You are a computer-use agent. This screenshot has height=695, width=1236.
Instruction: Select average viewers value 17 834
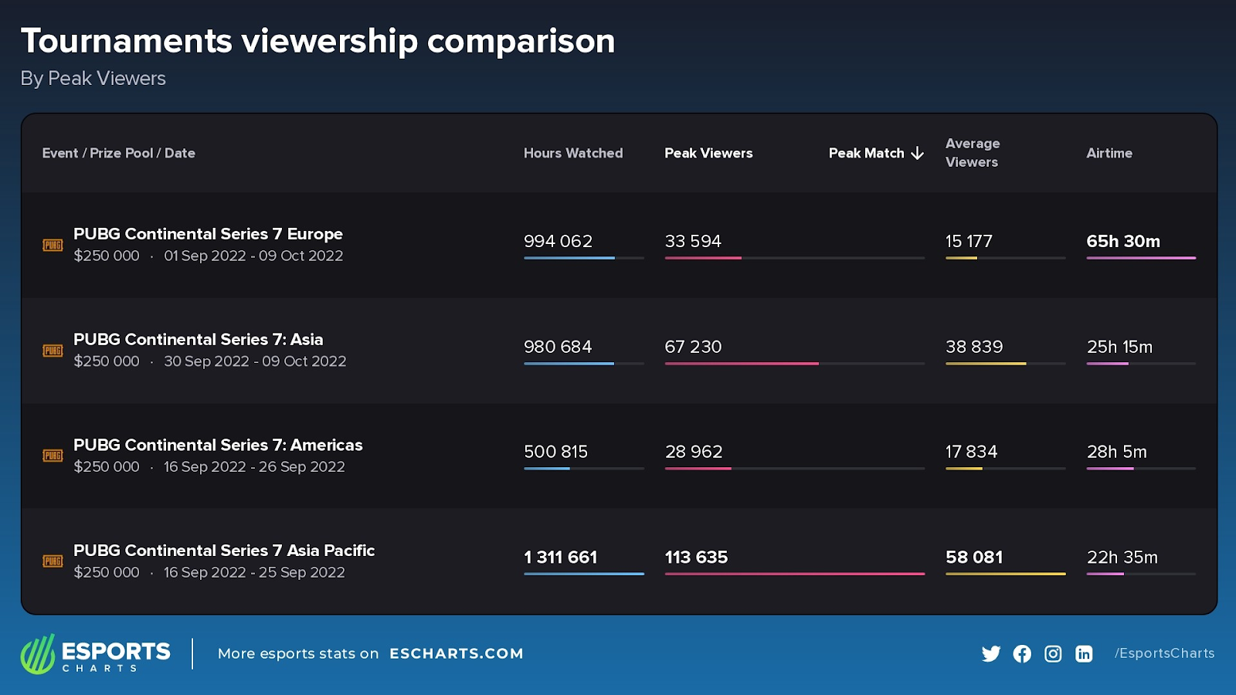coord(971,452)
